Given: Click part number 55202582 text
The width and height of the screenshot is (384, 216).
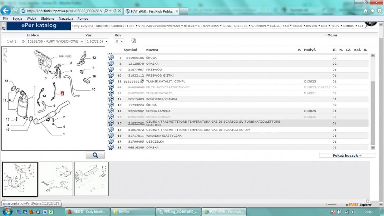Looking at the screenshot, I should (x=136, y=111).
